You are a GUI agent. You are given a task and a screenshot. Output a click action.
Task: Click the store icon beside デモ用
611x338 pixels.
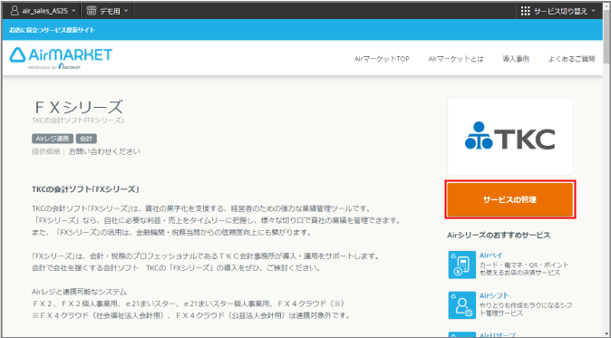[92, 11]
